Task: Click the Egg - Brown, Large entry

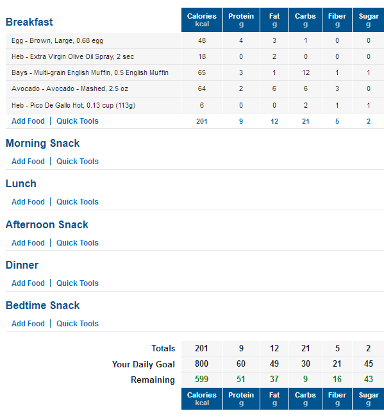Action: [x=57, y=41]
